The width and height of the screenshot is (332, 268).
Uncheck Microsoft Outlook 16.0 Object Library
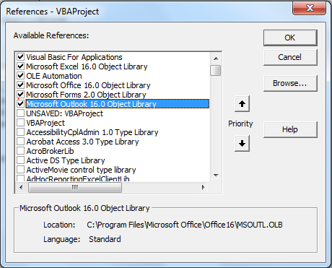pos(21,104)
